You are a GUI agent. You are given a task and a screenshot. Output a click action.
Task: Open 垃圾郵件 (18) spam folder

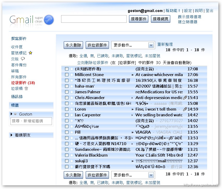23,83
